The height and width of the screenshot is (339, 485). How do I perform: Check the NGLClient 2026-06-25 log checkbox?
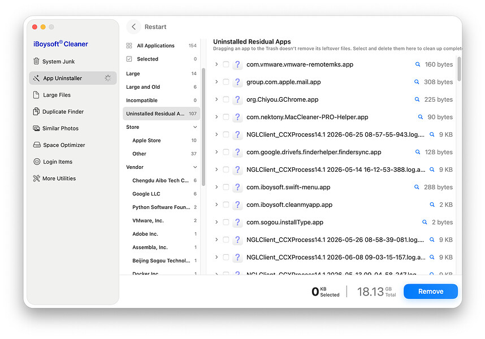(x=226, y=134)
